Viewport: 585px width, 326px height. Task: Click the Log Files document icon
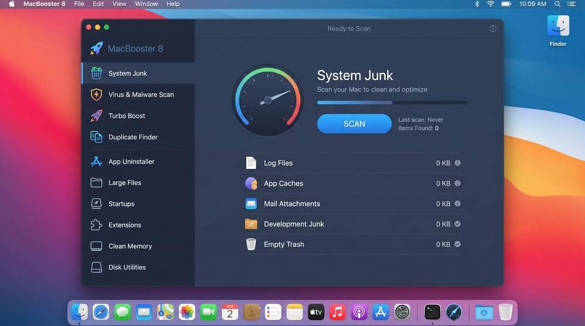click(251, 163)
